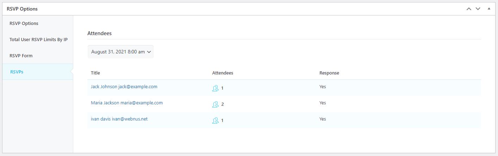Select the RSVP Form tab
The image size is (498, 156).
point(21,56)
